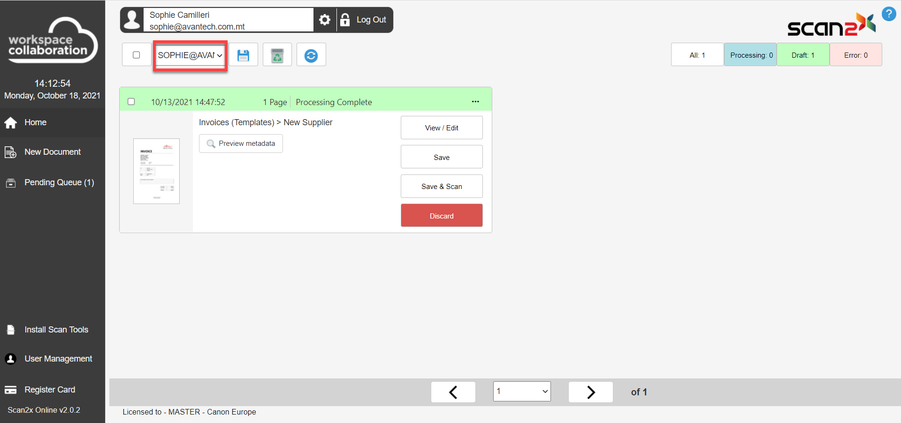Open help via the question mark icon
This screenshot has width=901, height=423.
(888, 14)
